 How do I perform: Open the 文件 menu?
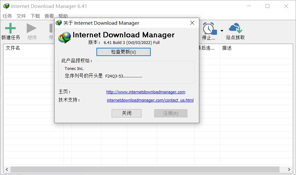(21, 16)
